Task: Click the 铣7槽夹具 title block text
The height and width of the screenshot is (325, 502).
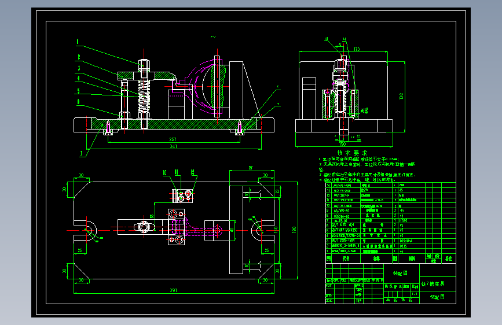Action: click(x=433, y=284)
